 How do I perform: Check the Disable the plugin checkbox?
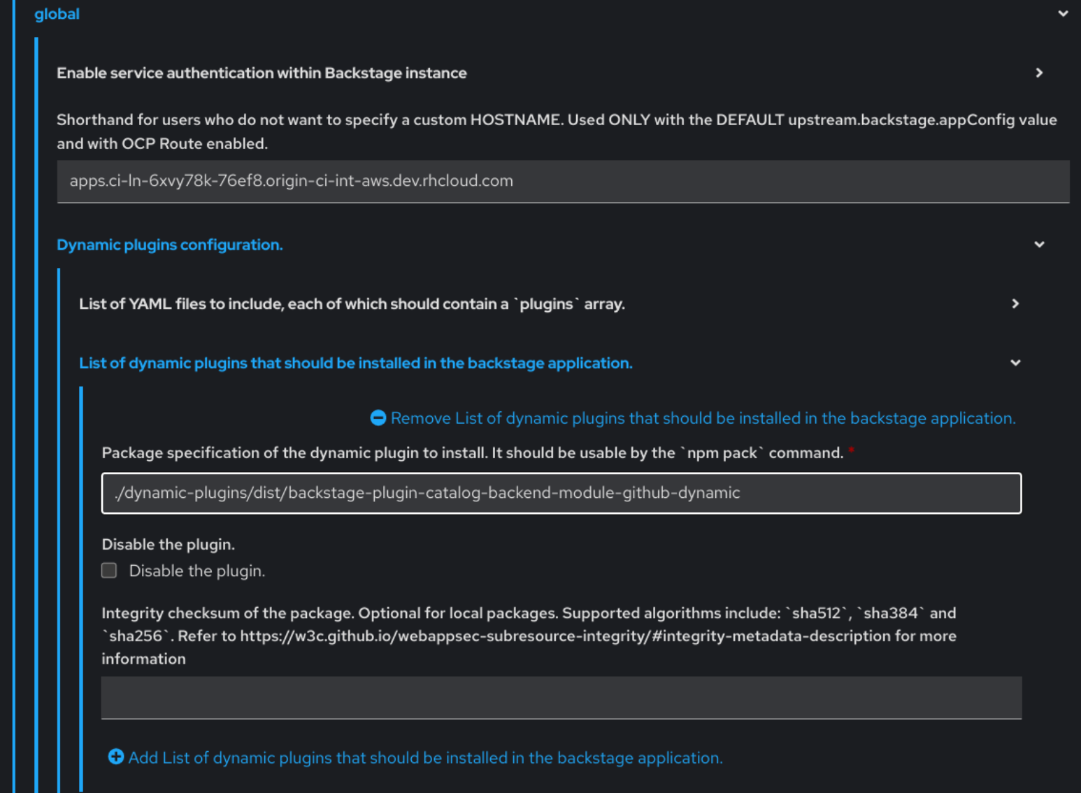pos(109,571)
